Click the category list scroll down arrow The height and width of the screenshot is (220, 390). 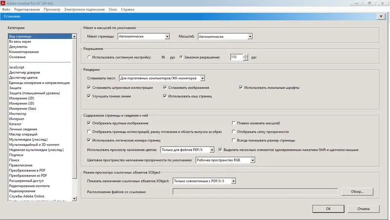(74, 199)
